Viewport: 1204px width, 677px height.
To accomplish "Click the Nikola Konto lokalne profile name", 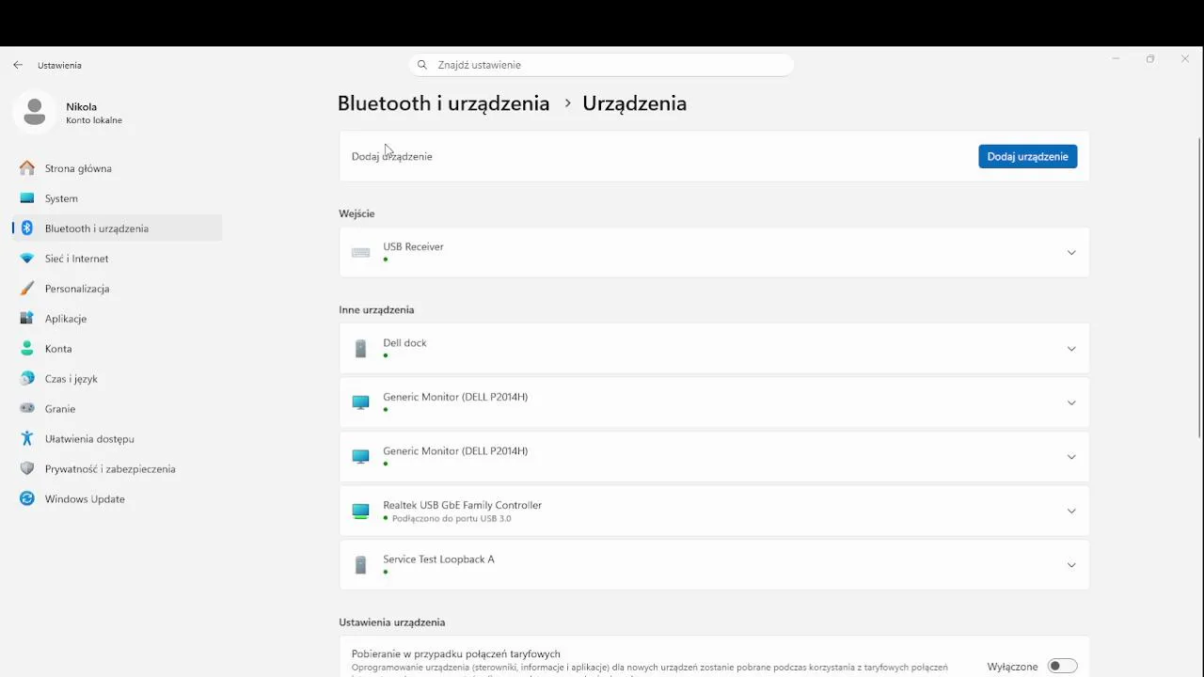I will point(94,113).
